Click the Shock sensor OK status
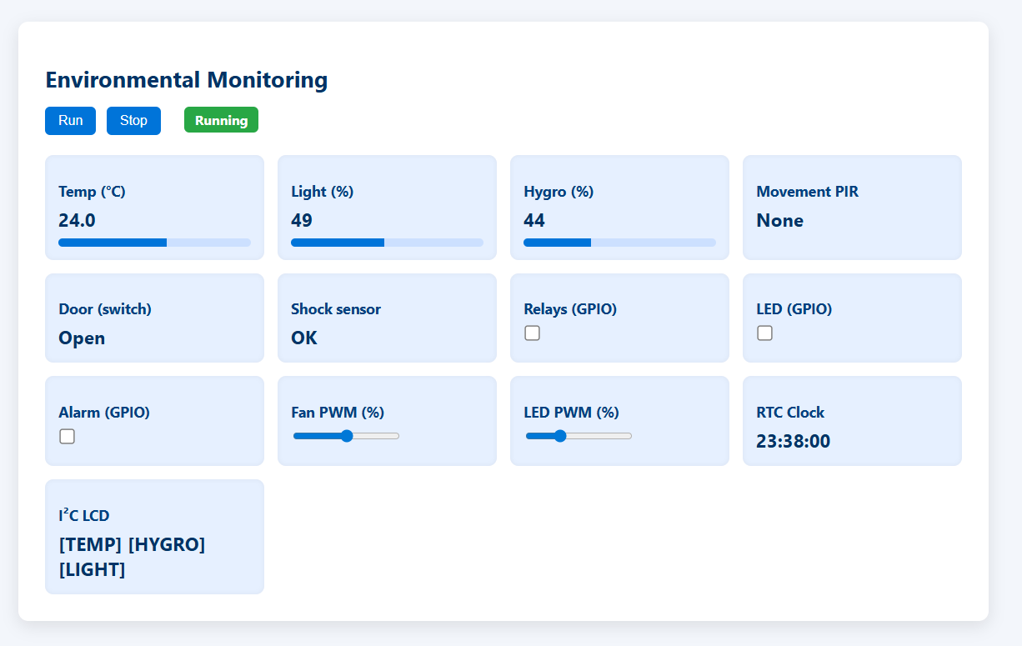1022x646 pixels. (x=304, y=338)
